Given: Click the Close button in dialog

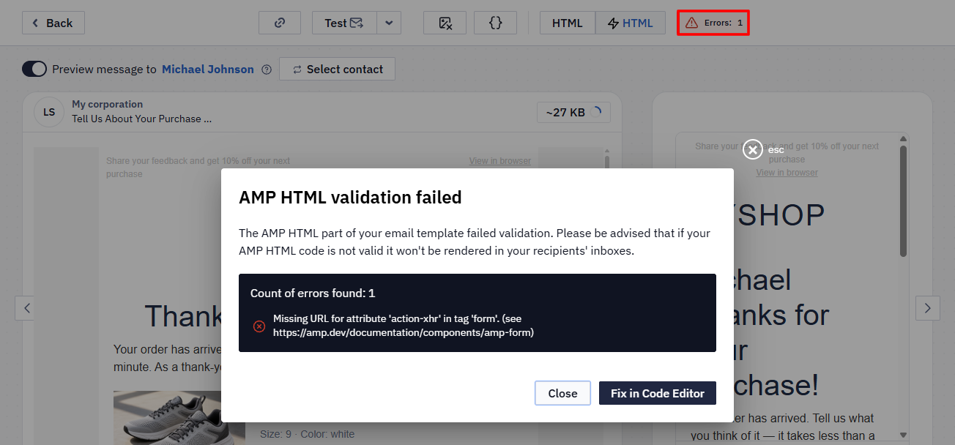Looking at the screenshot, I should click(562, 393).
